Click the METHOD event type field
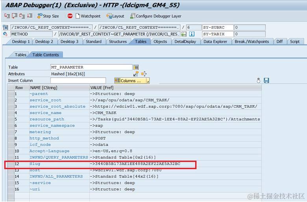This screenshot has width=307, height=202. point(31,34)
